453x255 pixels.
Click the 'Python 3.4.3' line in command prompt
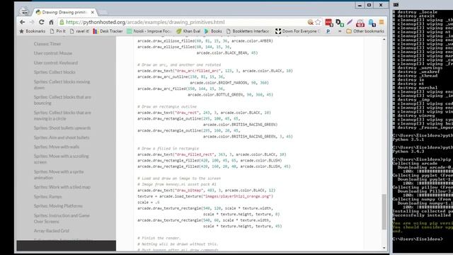tap(408, 152)
